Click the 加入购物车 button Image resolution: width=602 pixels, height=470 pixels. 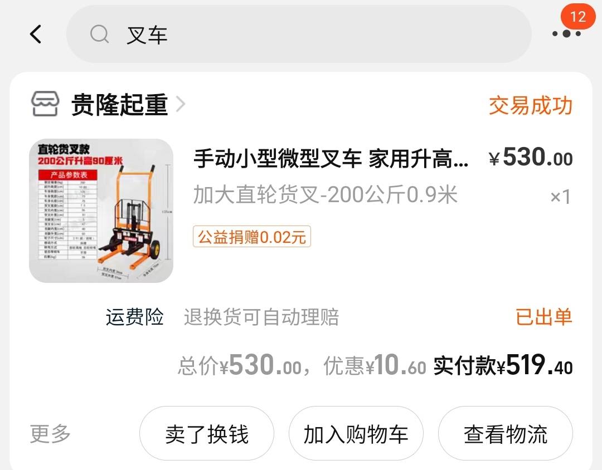[x=356, y=434]
